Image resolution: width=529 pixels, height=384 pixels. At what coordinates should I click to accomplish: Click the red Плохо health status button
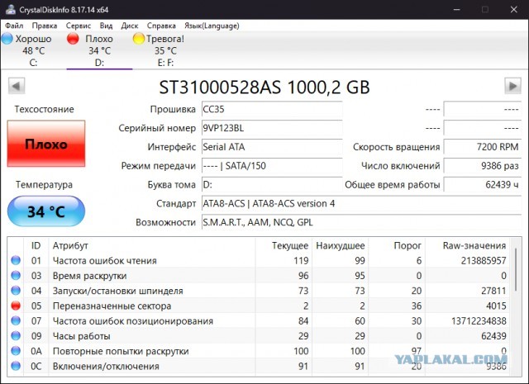(46, 144)
